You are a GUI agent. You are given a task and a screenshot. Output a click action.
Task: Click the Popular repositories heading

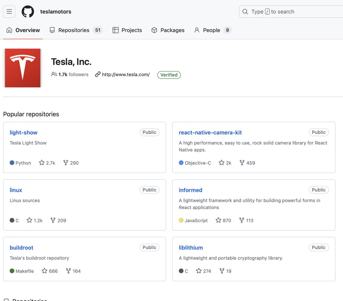click(31, 114)
